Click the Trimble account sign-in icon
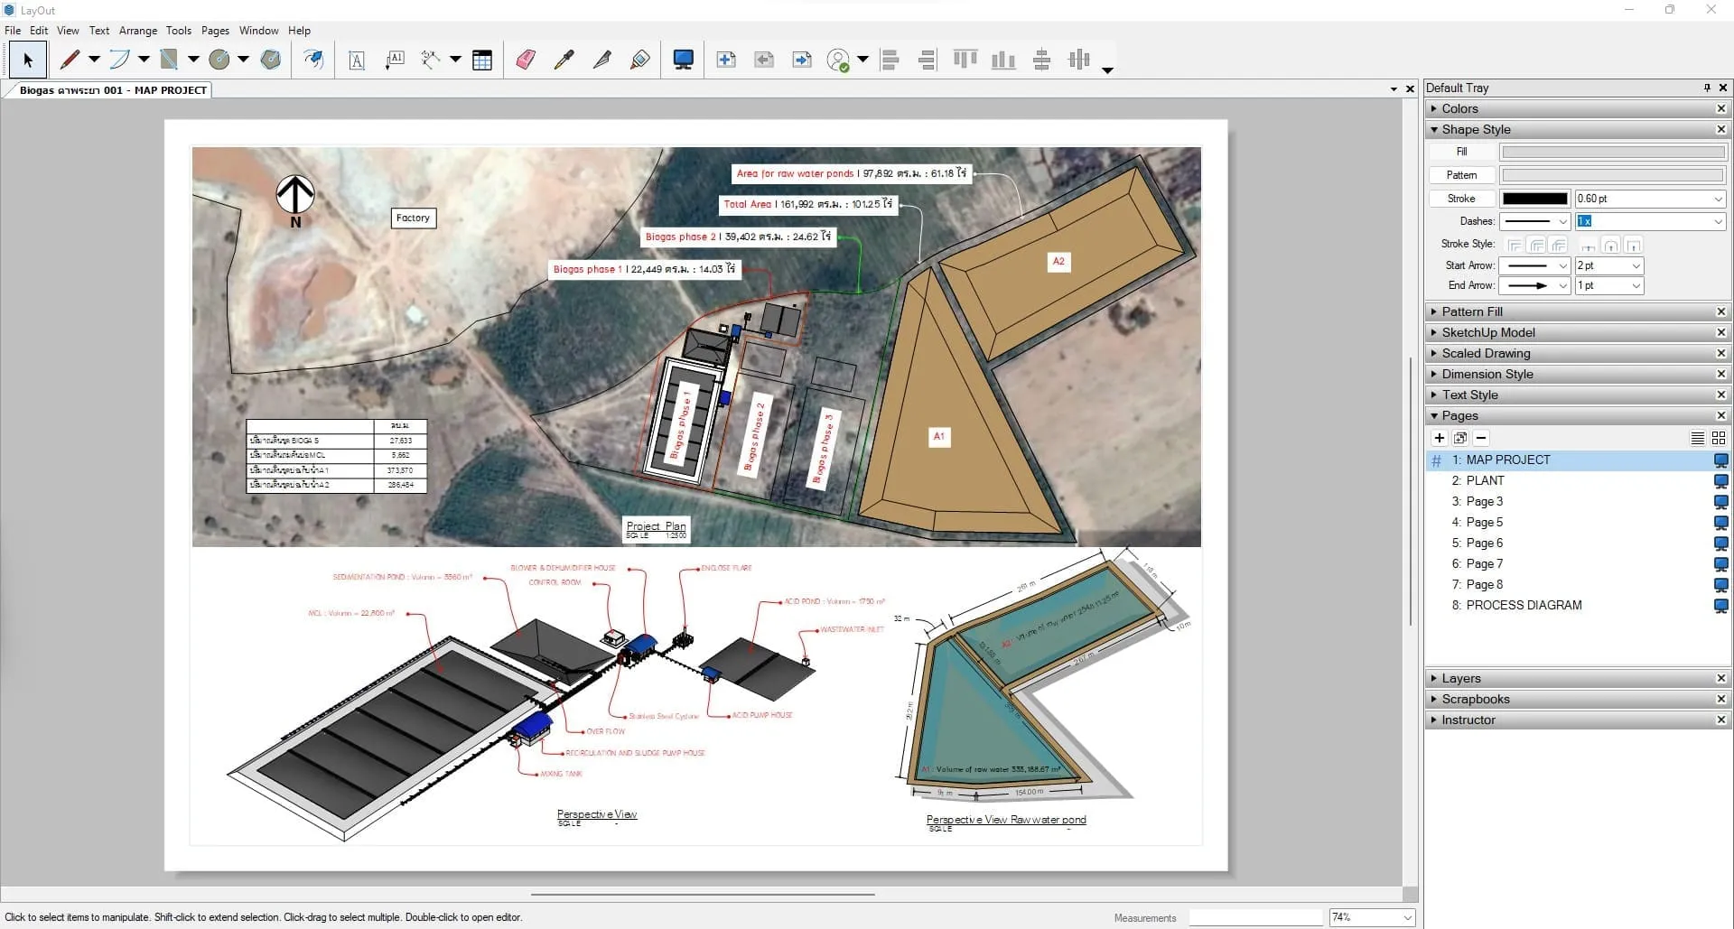 pos(839,60)
